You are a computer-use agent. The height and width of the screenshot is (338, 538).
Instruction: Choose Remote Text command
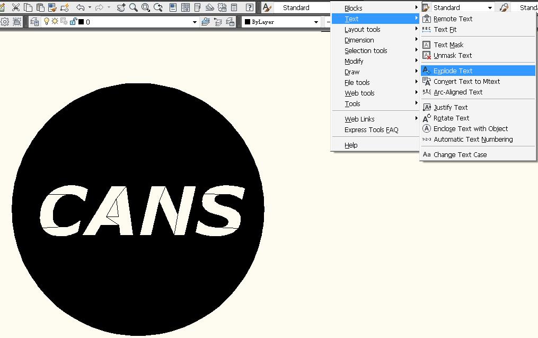tap(478, 19)
